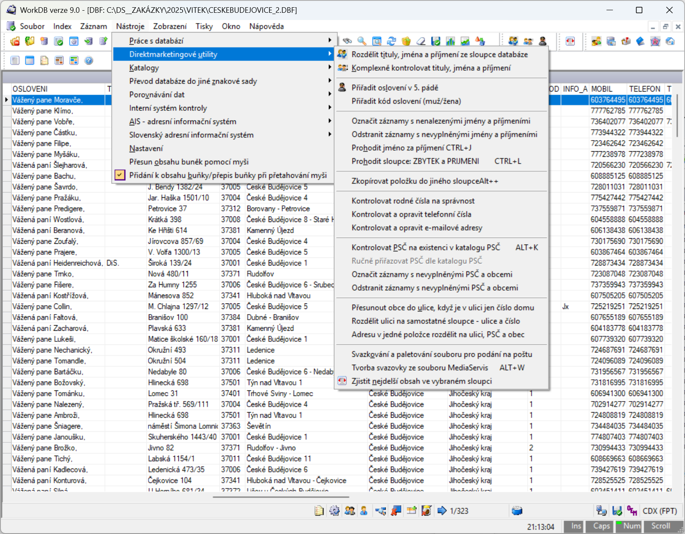Click the binoculars find icon in toolbar

click(x=347, y=41)
